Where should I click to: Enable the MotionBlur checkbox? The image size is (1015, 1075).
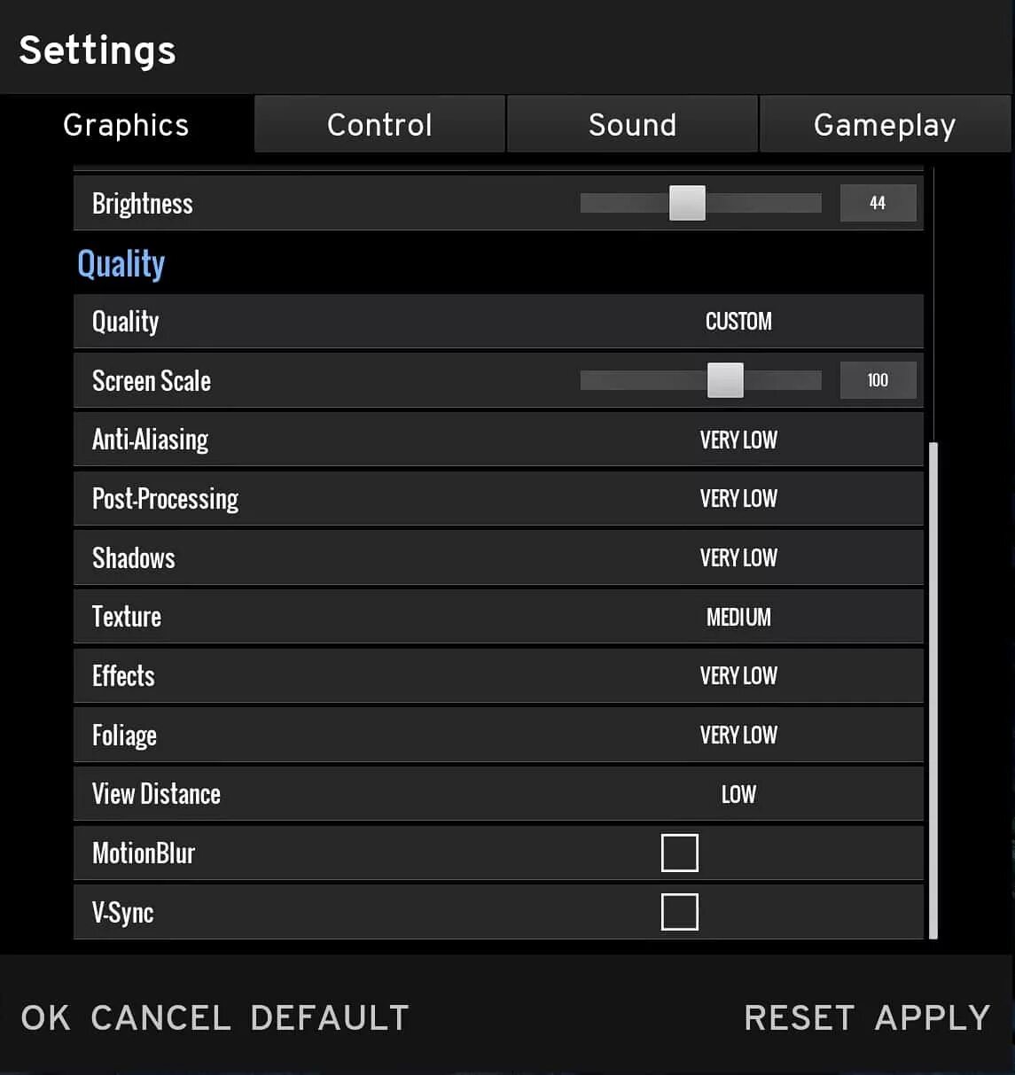pyautogui.click(x=679, y=853)
